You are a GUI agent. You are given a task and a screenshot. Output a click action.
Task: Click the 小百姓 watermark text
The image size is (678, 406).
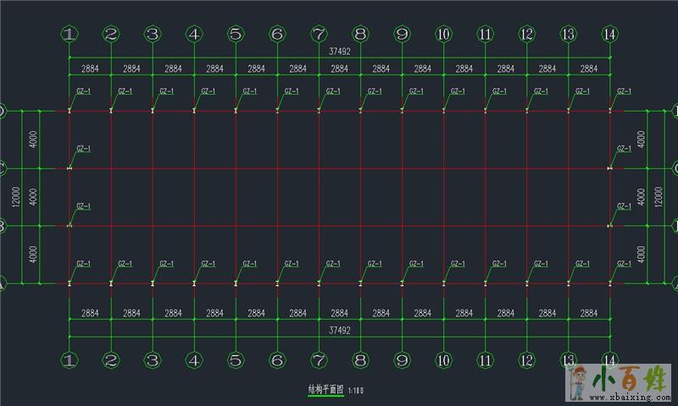click(x=631, y=378)
